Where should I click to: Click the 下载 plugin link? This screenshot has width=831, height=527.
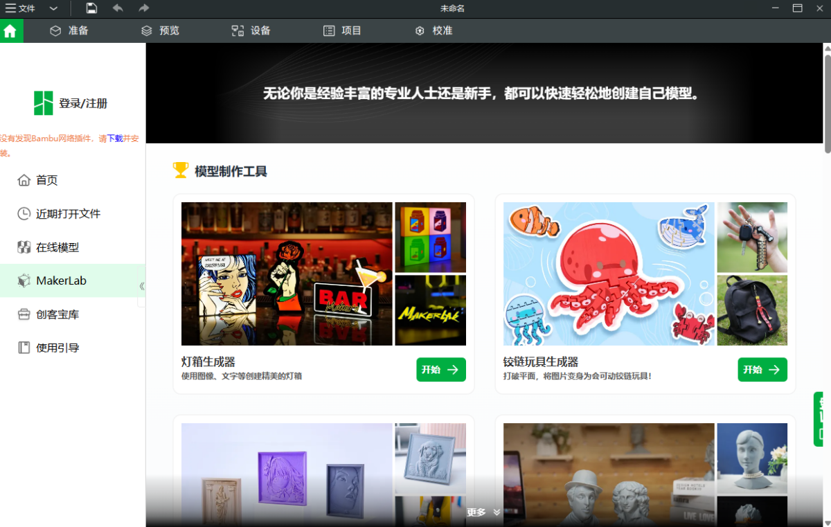114,139
